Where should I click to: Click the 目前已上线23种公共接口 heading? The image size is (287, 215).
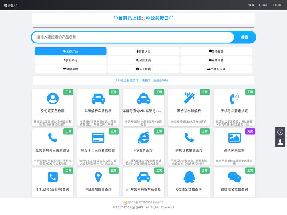pyautogui.click(x=143, y=18)
